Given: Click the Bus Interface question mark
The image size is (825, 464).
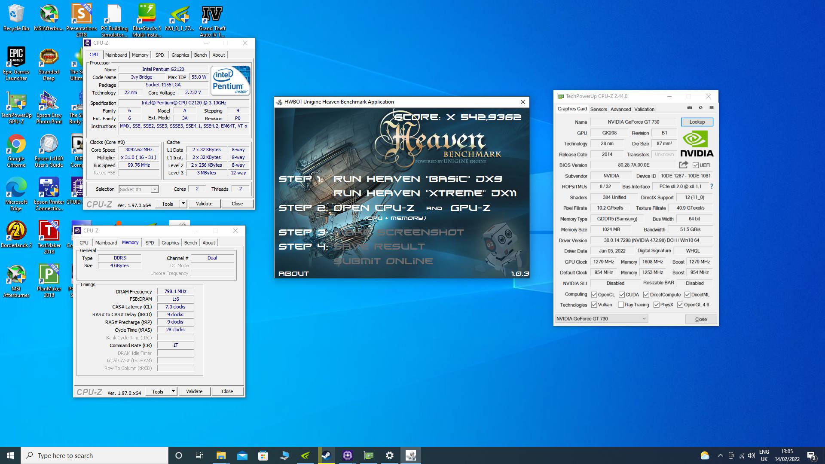Looking at the screenshot, I should coord(712,186).
